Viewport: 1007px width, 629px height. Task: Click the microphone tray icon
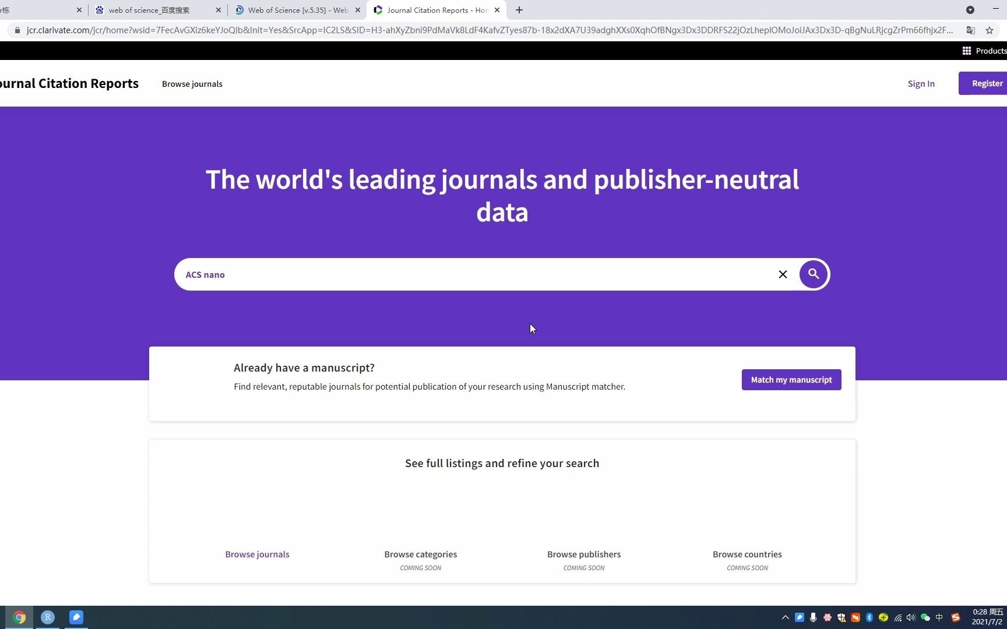[814, 617]
